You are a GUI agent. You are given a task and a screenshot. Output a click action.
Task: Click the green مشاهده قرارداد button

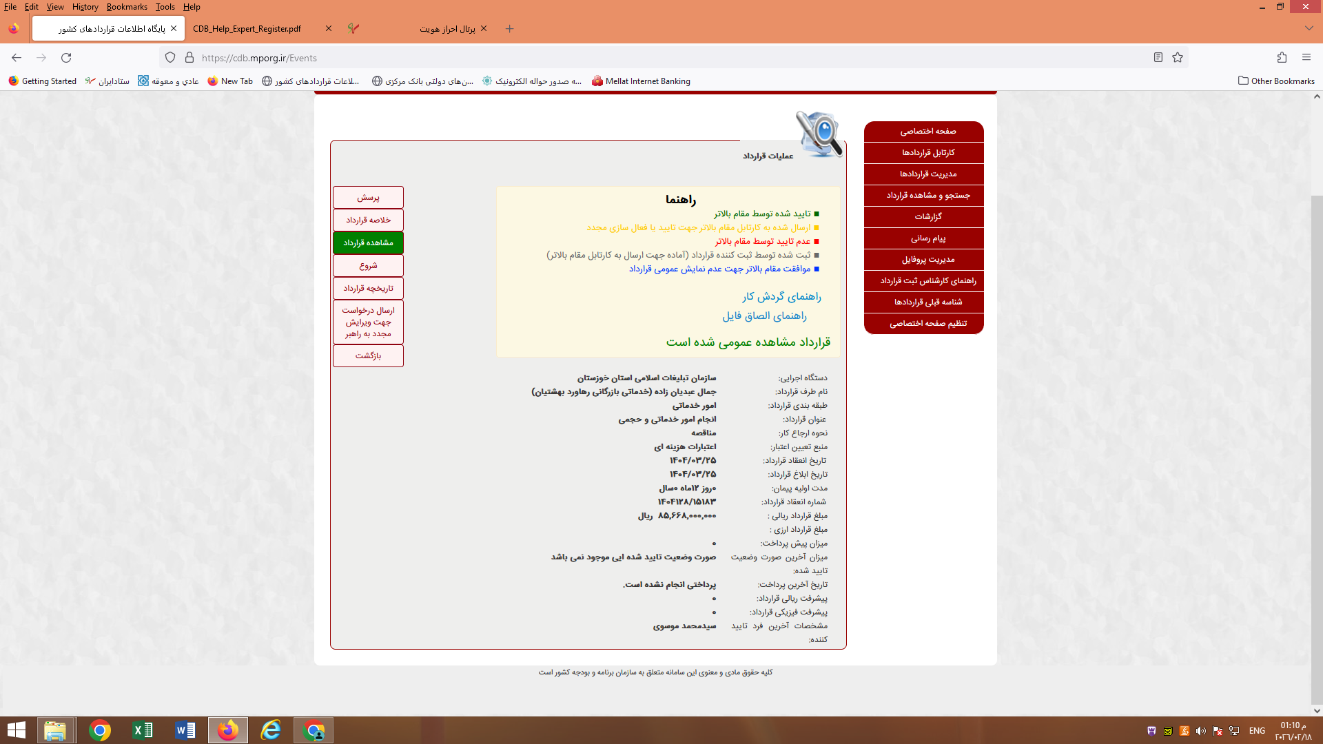click(x=368, y=242)
